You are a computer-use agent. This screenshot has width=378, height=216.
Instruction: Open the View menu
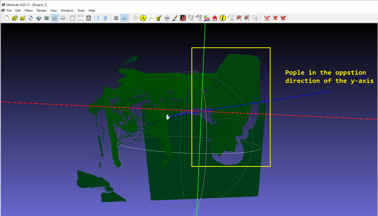click(x=53, y=11)
